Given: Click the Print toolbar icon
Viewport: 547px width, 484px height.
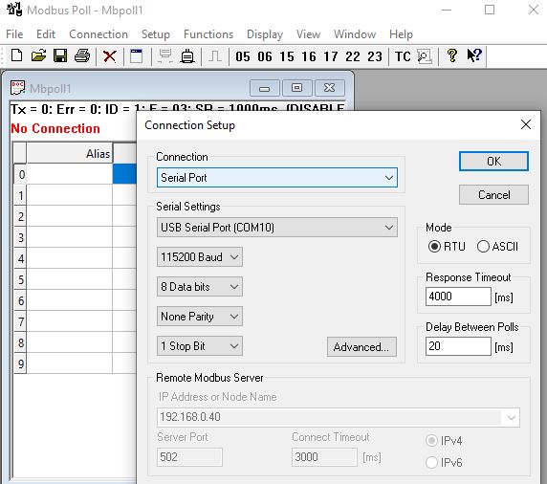Looking at the screenshot, I should click(82, 55).
